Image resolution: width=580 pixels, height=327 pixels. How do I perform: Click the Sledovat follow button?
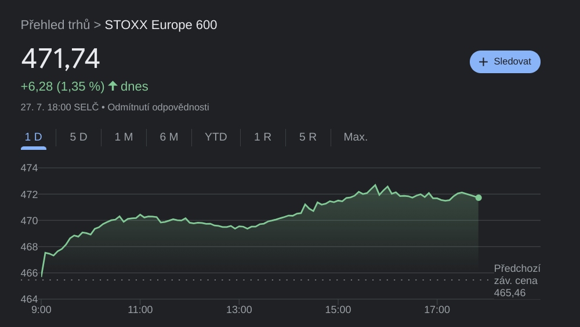coord(505,62)
